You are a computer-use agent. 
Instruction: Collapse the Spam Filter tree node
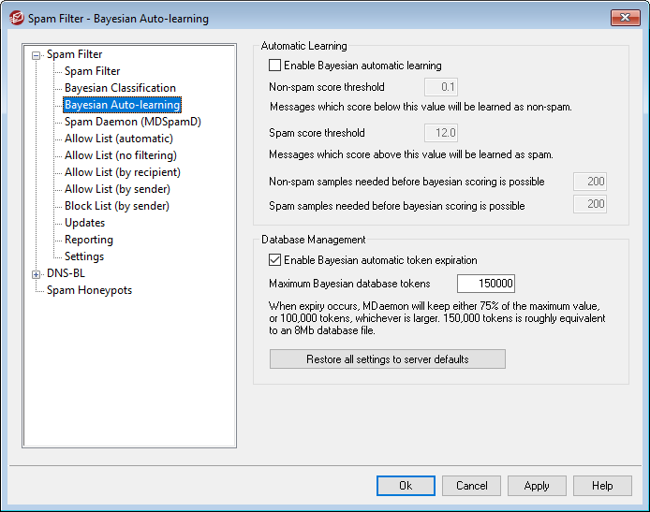(x=37, y=54)
